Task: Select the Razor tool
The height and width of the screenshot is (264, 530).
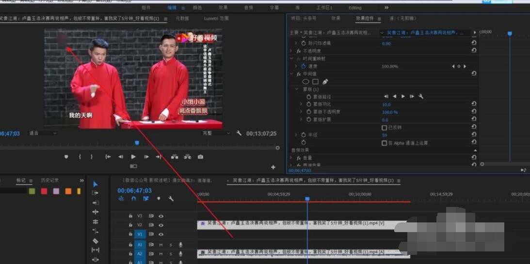Action: tap(96, 241)
